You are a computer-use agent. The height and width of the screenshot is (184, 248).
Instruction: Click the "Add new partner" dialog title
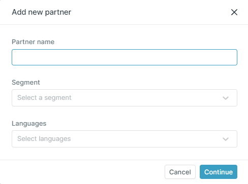pyautogui.click(x=42, y=12)
